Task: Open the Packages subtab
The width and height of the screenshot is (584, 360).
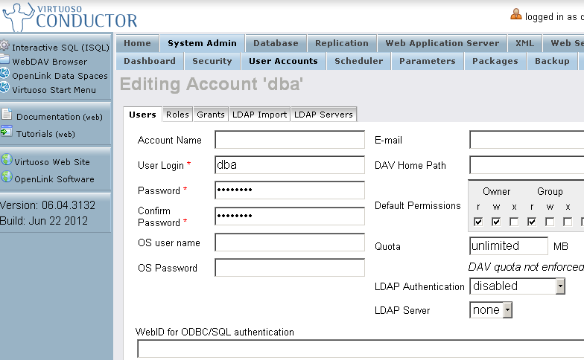Action: pos(495,61)
